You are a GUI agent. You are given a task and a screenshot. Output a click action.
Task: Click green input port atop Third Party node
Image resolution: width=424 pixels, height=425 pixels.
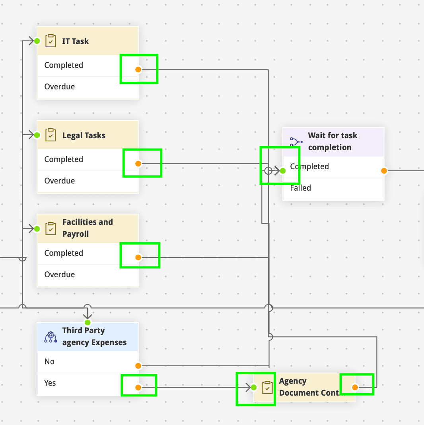click(88, 322)
